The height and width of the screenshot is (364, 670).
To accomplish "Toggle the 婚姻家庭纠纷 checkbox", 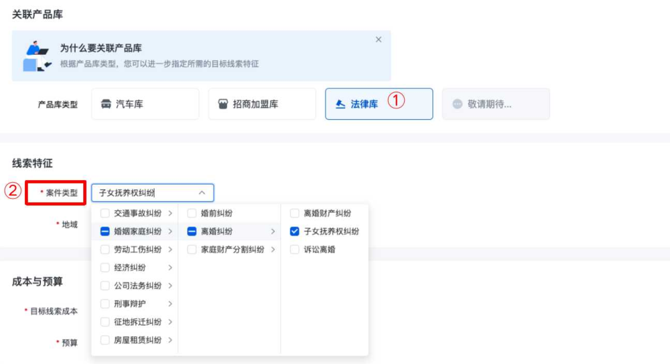I will [105, 232].
